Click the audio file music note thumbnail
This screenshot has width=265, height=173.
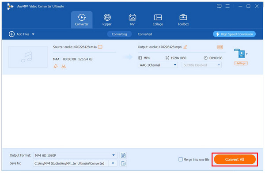coord(28,57)
